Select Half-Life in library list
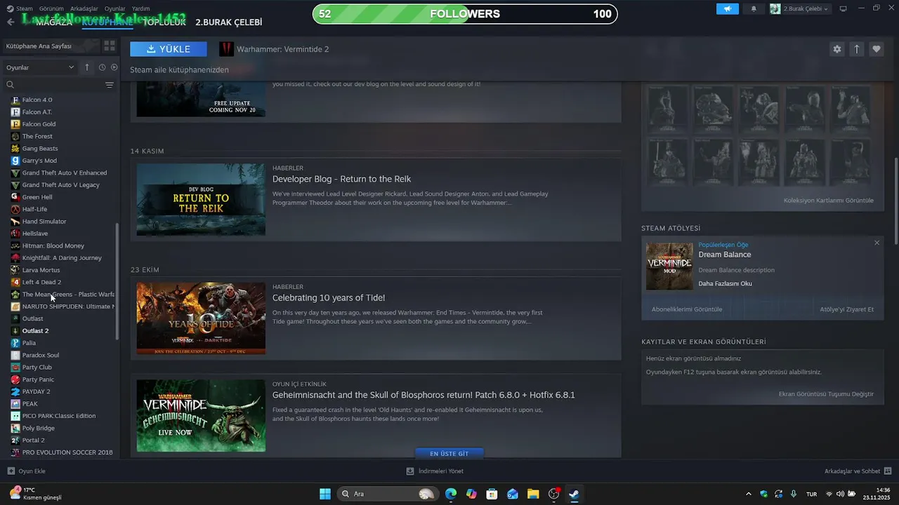 34,209
